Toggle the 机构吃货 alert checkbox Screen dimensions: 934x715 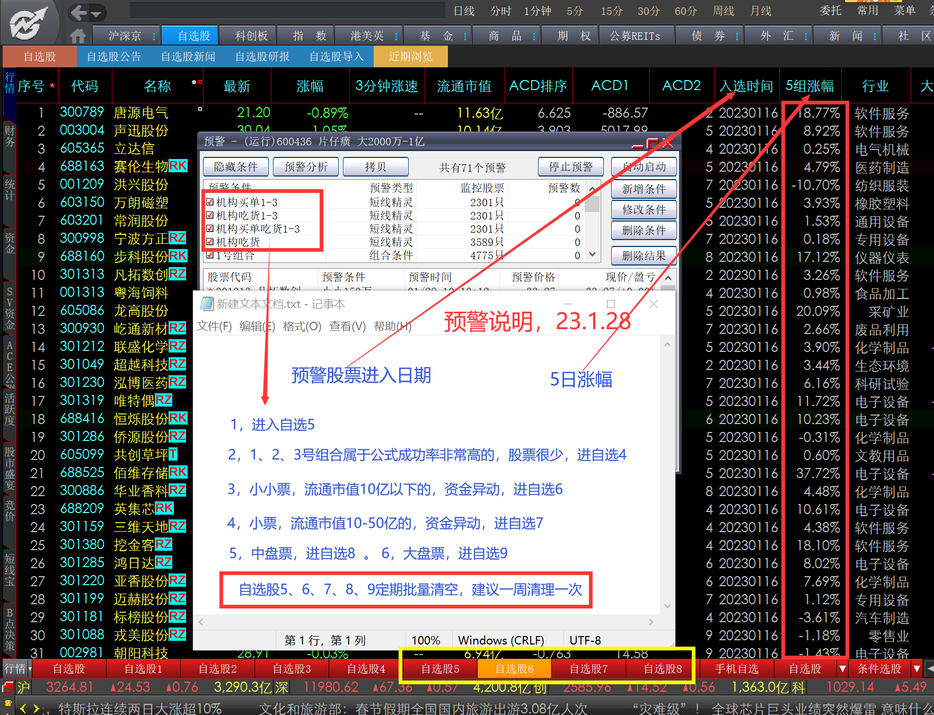click(210, 242)
